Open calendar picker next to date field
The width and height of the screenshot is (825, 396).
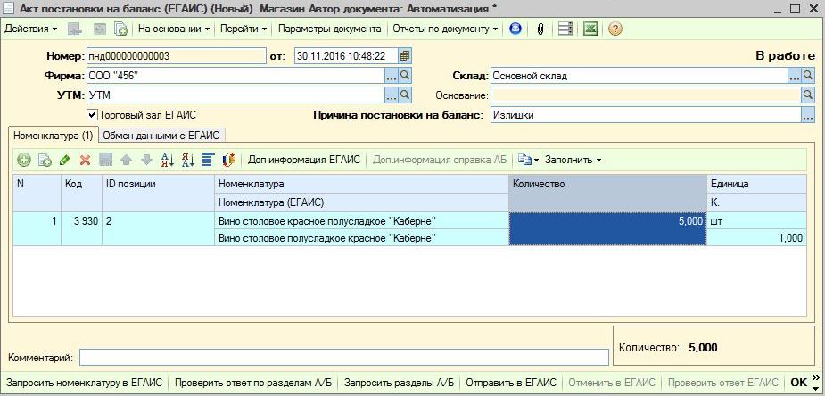click(x=405, y=56)
